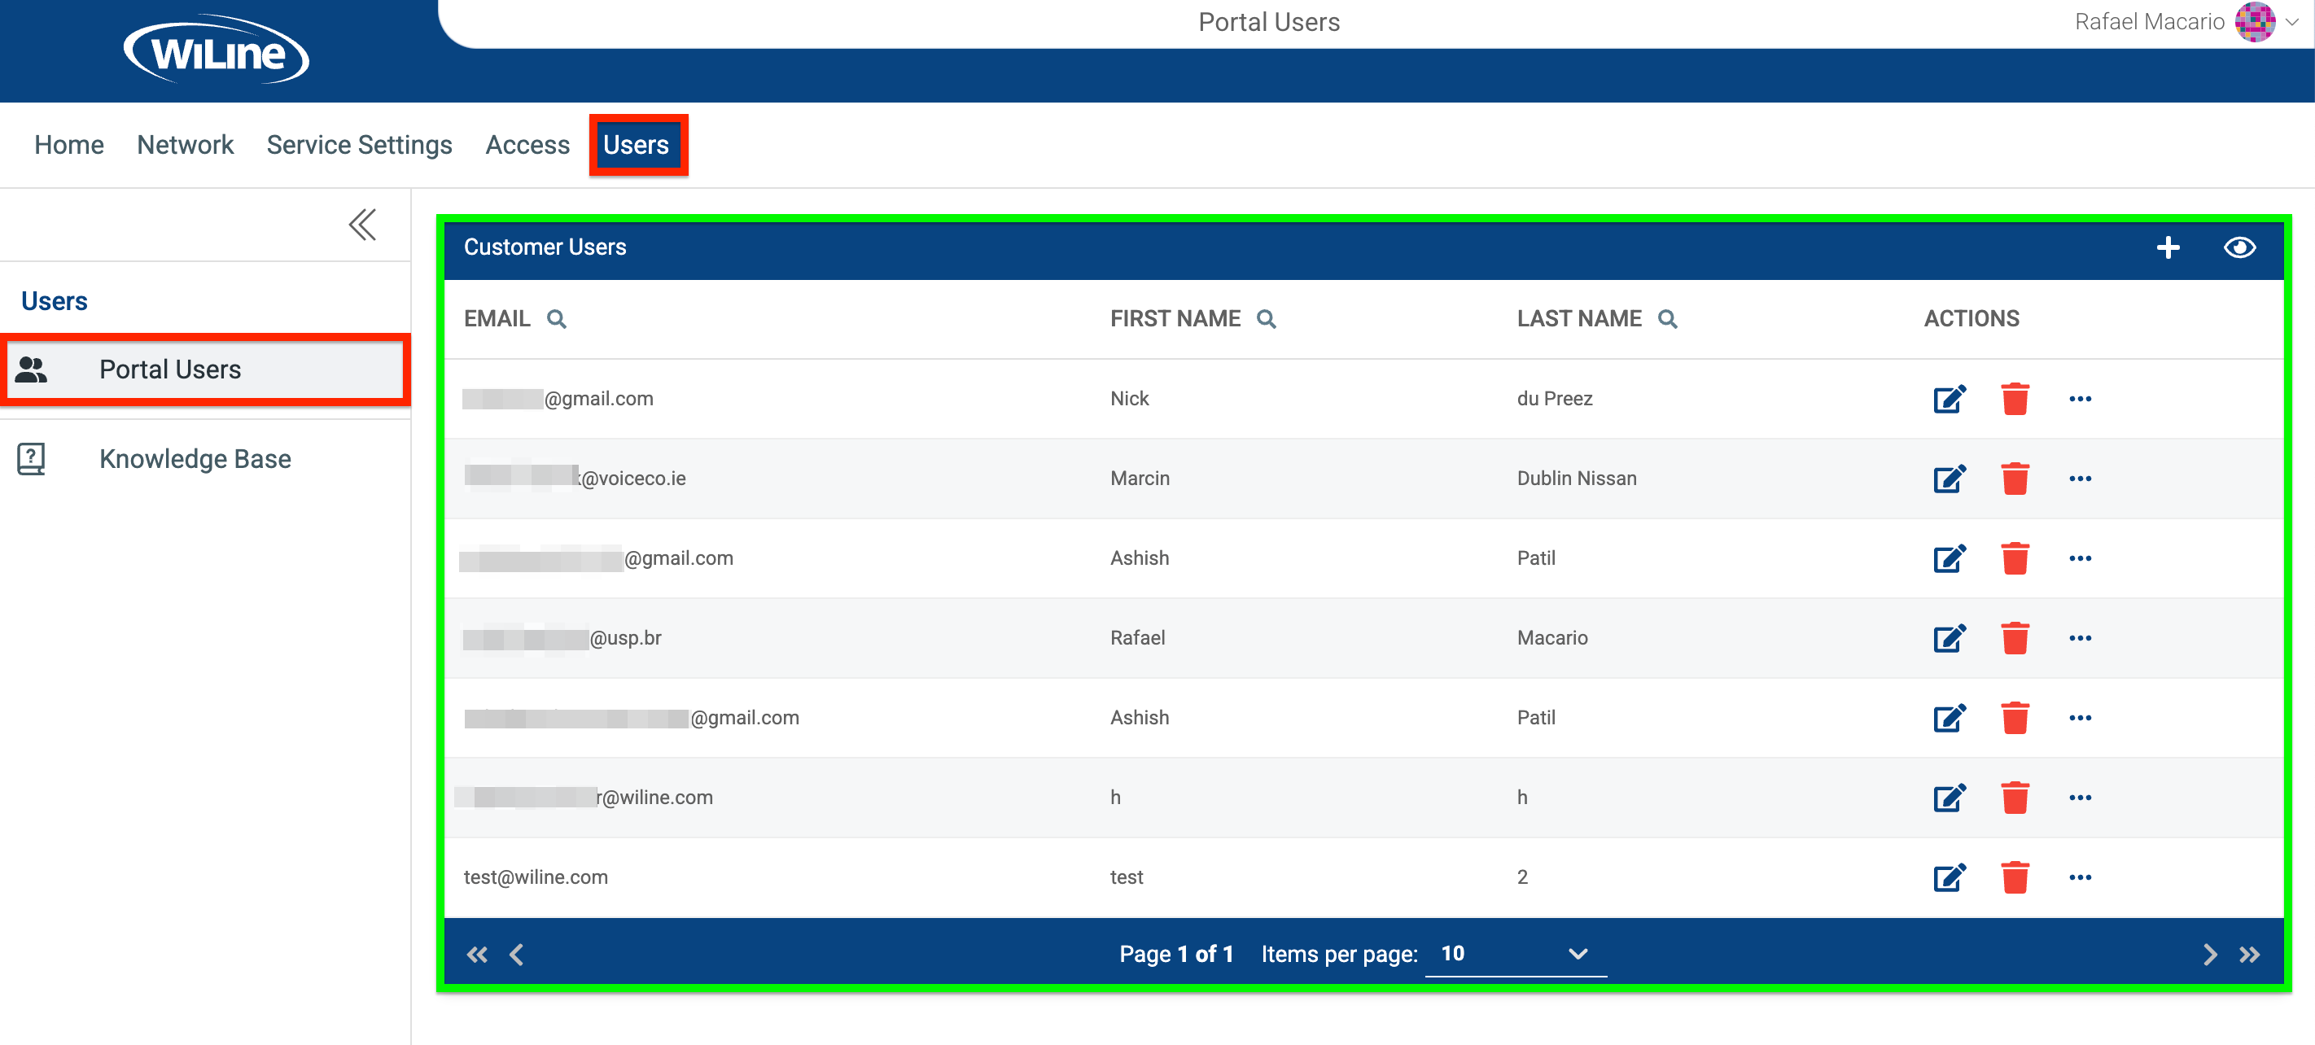
Task: Edit the test@wiline.com user entry
Action: (x=1949, y=877)
